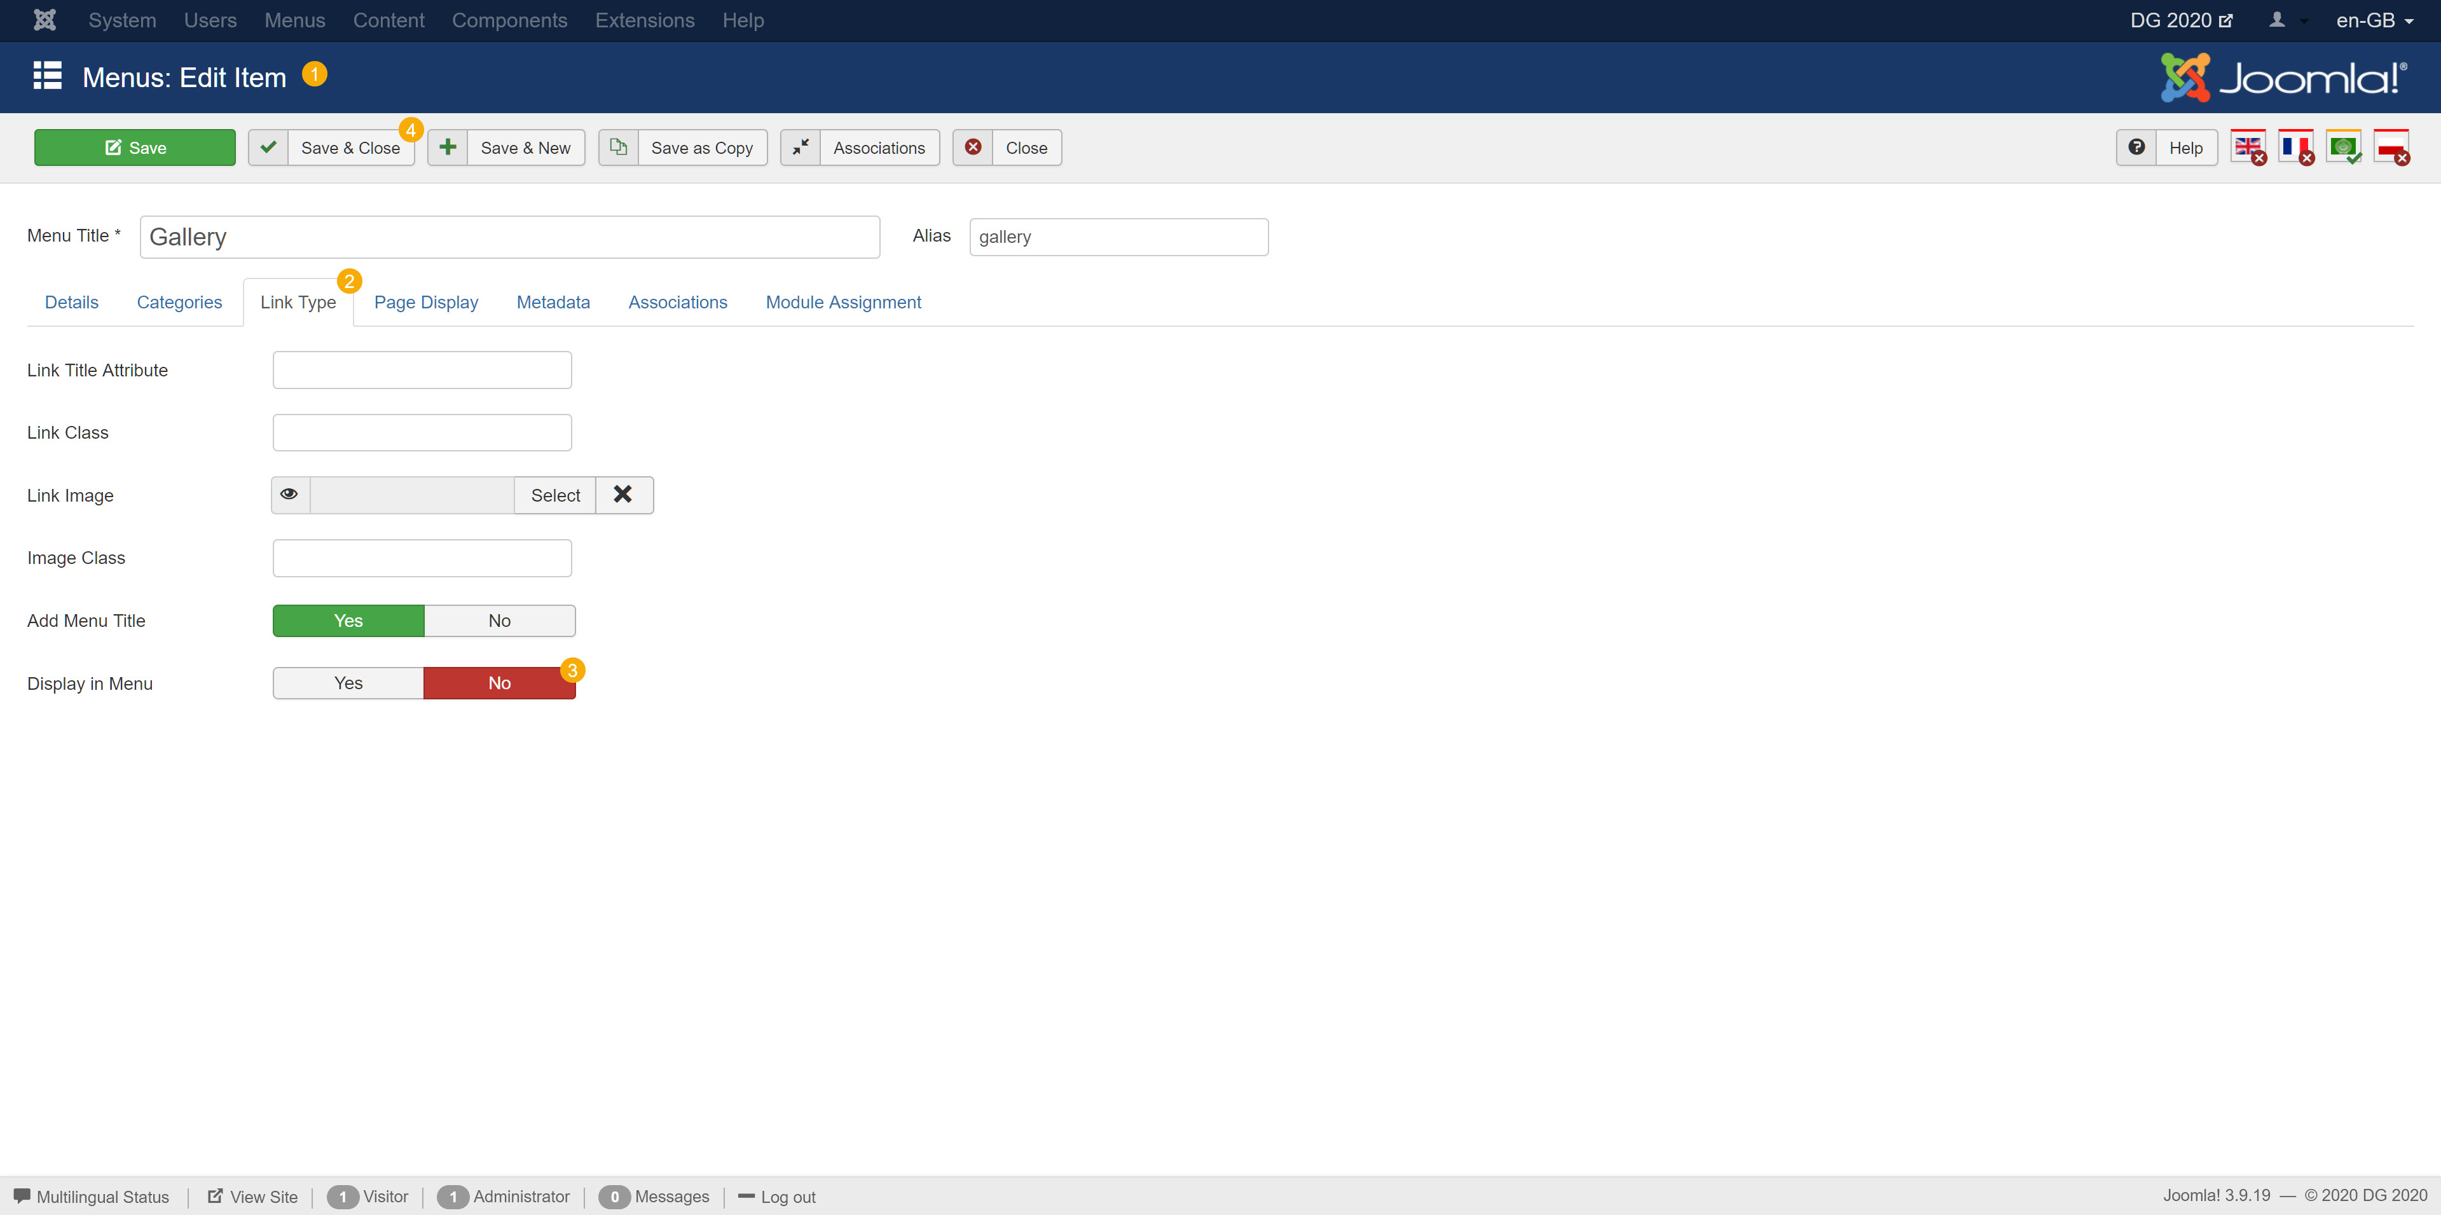2441x1215 pixels.
Task: Select the green Arabic flag association
Action: tap(2343, 148)
